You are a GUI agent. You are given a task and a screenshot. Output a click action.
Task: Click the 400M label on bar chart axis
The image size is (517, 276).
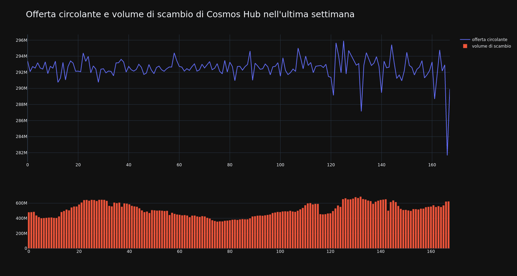[21, 218]
